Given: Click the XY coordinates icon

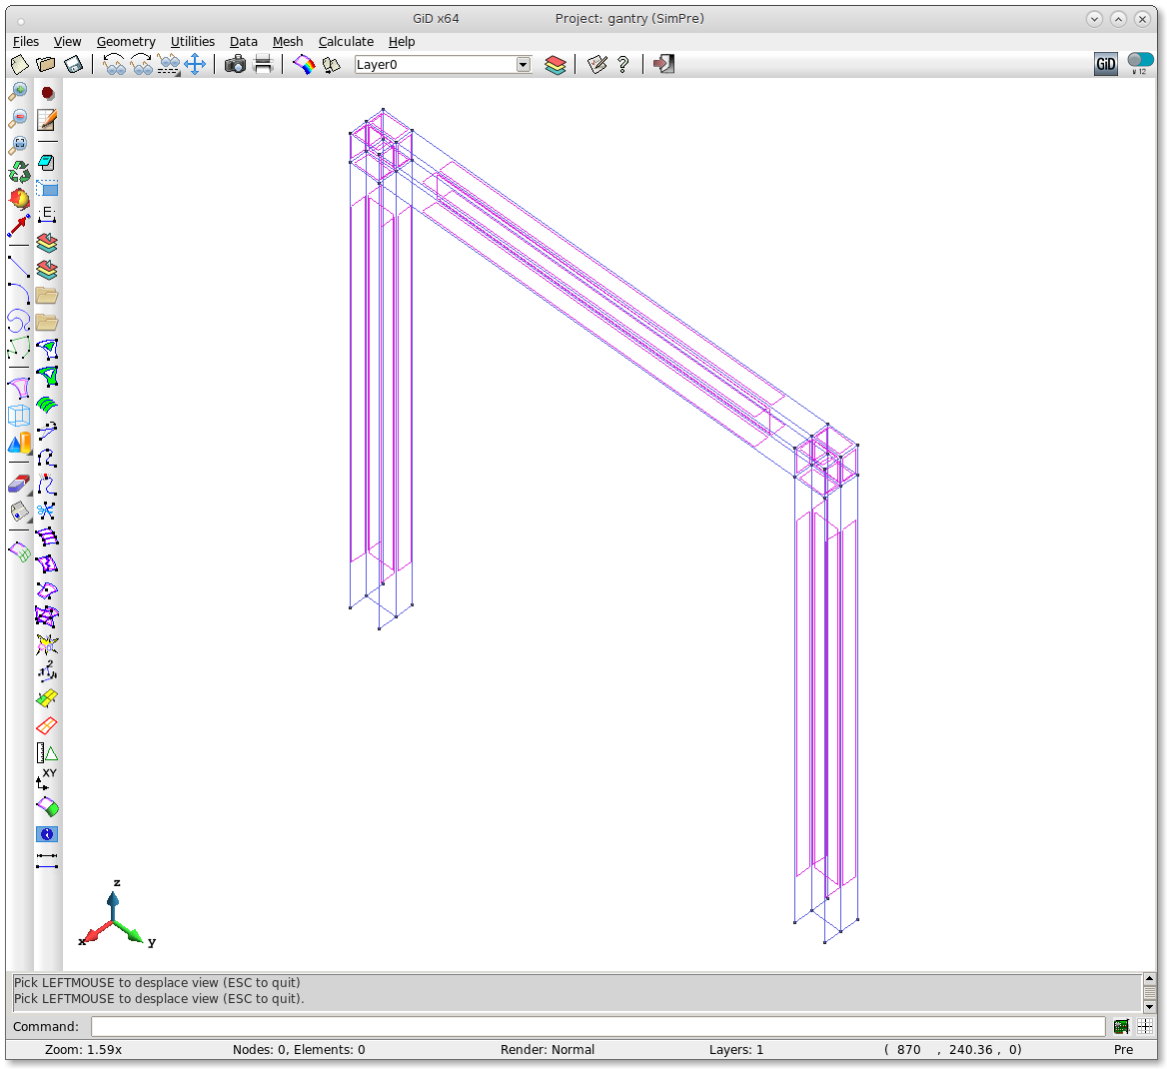Looking at the screenshot, I should 47,779.
